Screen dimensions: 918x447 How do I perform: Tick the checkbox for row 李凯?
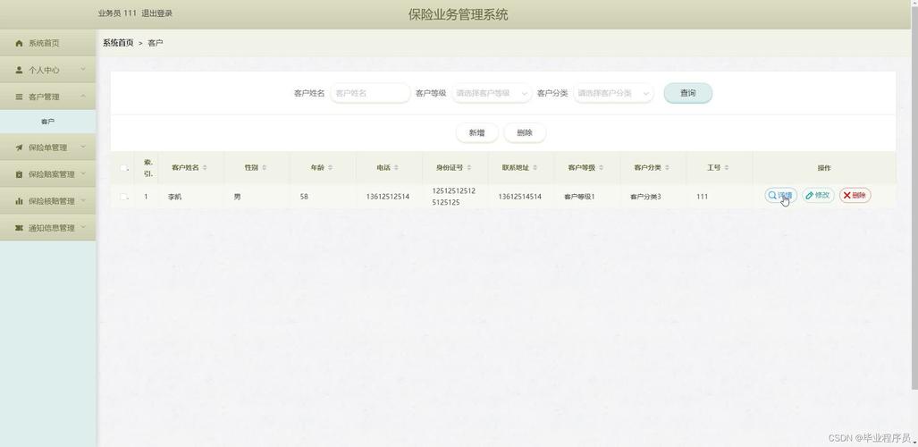[x=123, y=197]
